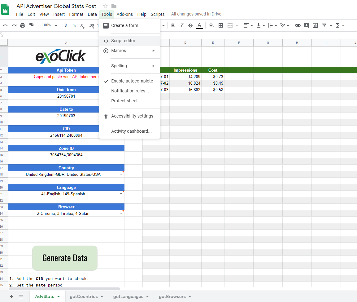This screenshot has width=357, height=302.
Task: Insert a chart from the toolbar
Action: 315,25
